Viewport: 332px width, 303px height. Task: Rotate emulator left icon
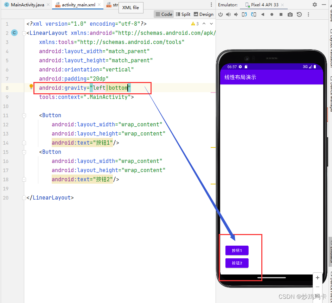point(244,14)
